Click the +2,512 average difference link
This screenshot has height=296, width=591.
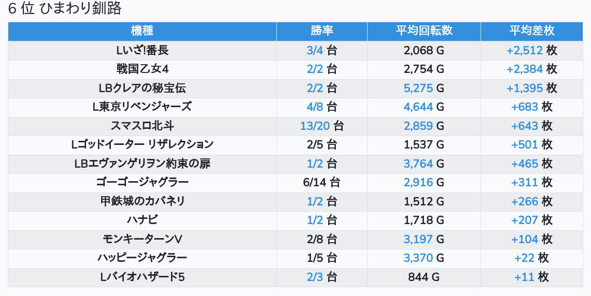tap(524, 50)
